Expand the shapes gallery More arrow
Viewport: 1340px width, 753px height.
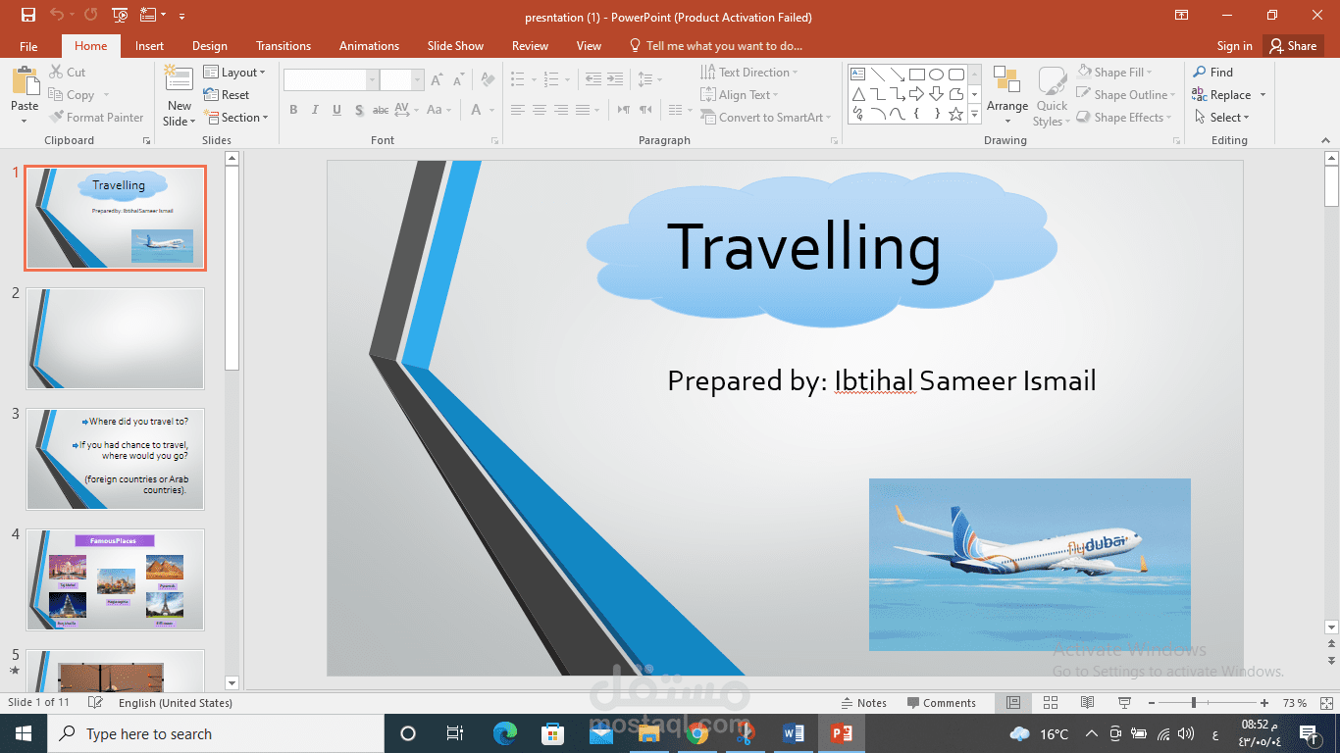coord(974,115)
